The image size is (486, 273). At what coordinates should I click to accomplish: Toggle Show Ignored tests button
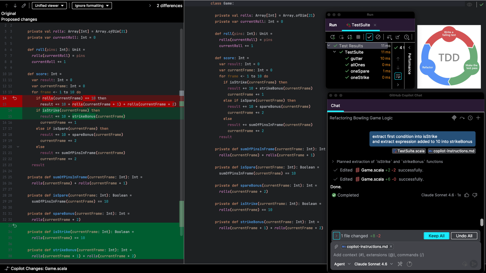(378, 37)
